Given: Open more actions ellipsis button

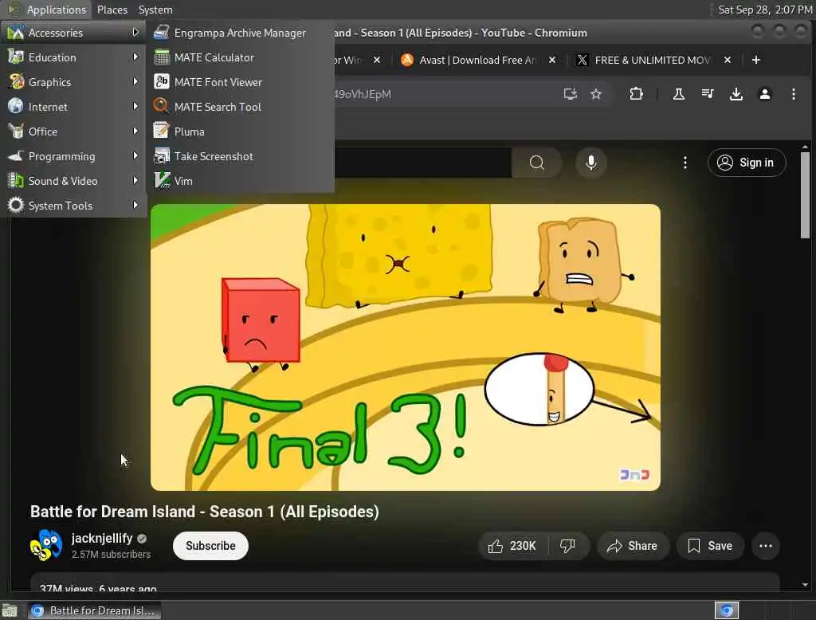Looking at the screenshot, I should coord(766,546).
